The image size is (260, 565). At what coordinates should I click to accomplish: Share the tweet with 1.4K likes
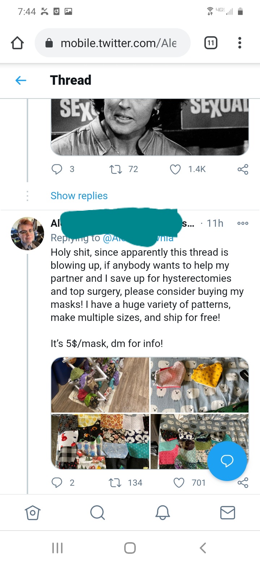point(243,169)
